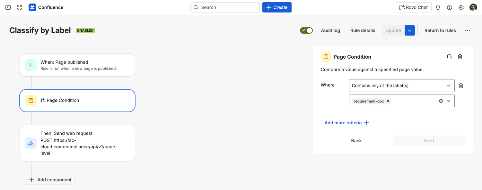Open the Audit log

330,30
